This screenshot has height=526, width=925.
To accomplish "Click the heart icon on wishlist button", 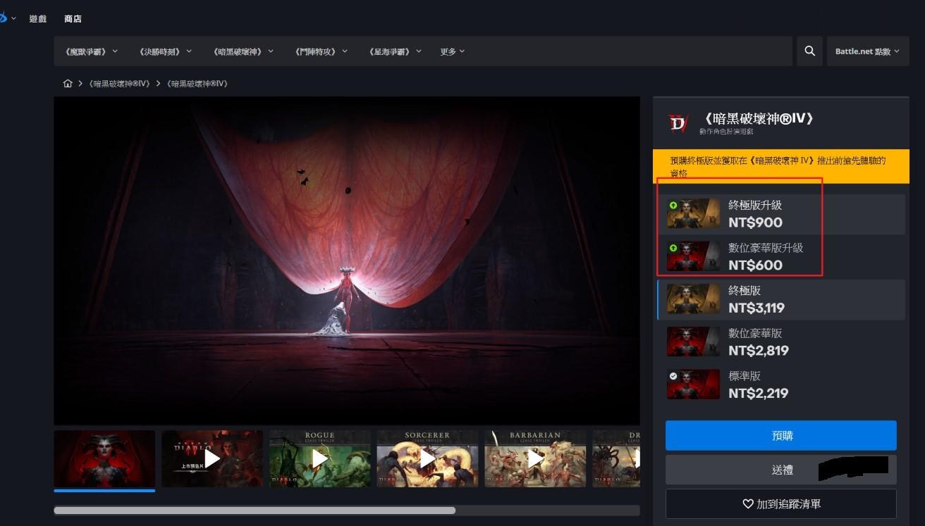I will coord(748,504).
